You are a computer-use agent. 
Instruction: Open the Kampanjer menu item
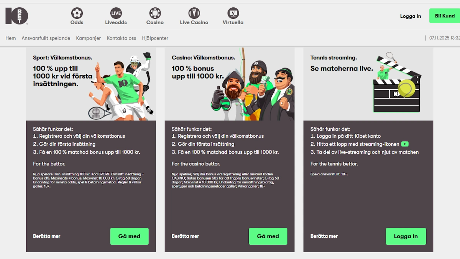tap(89, 38)
